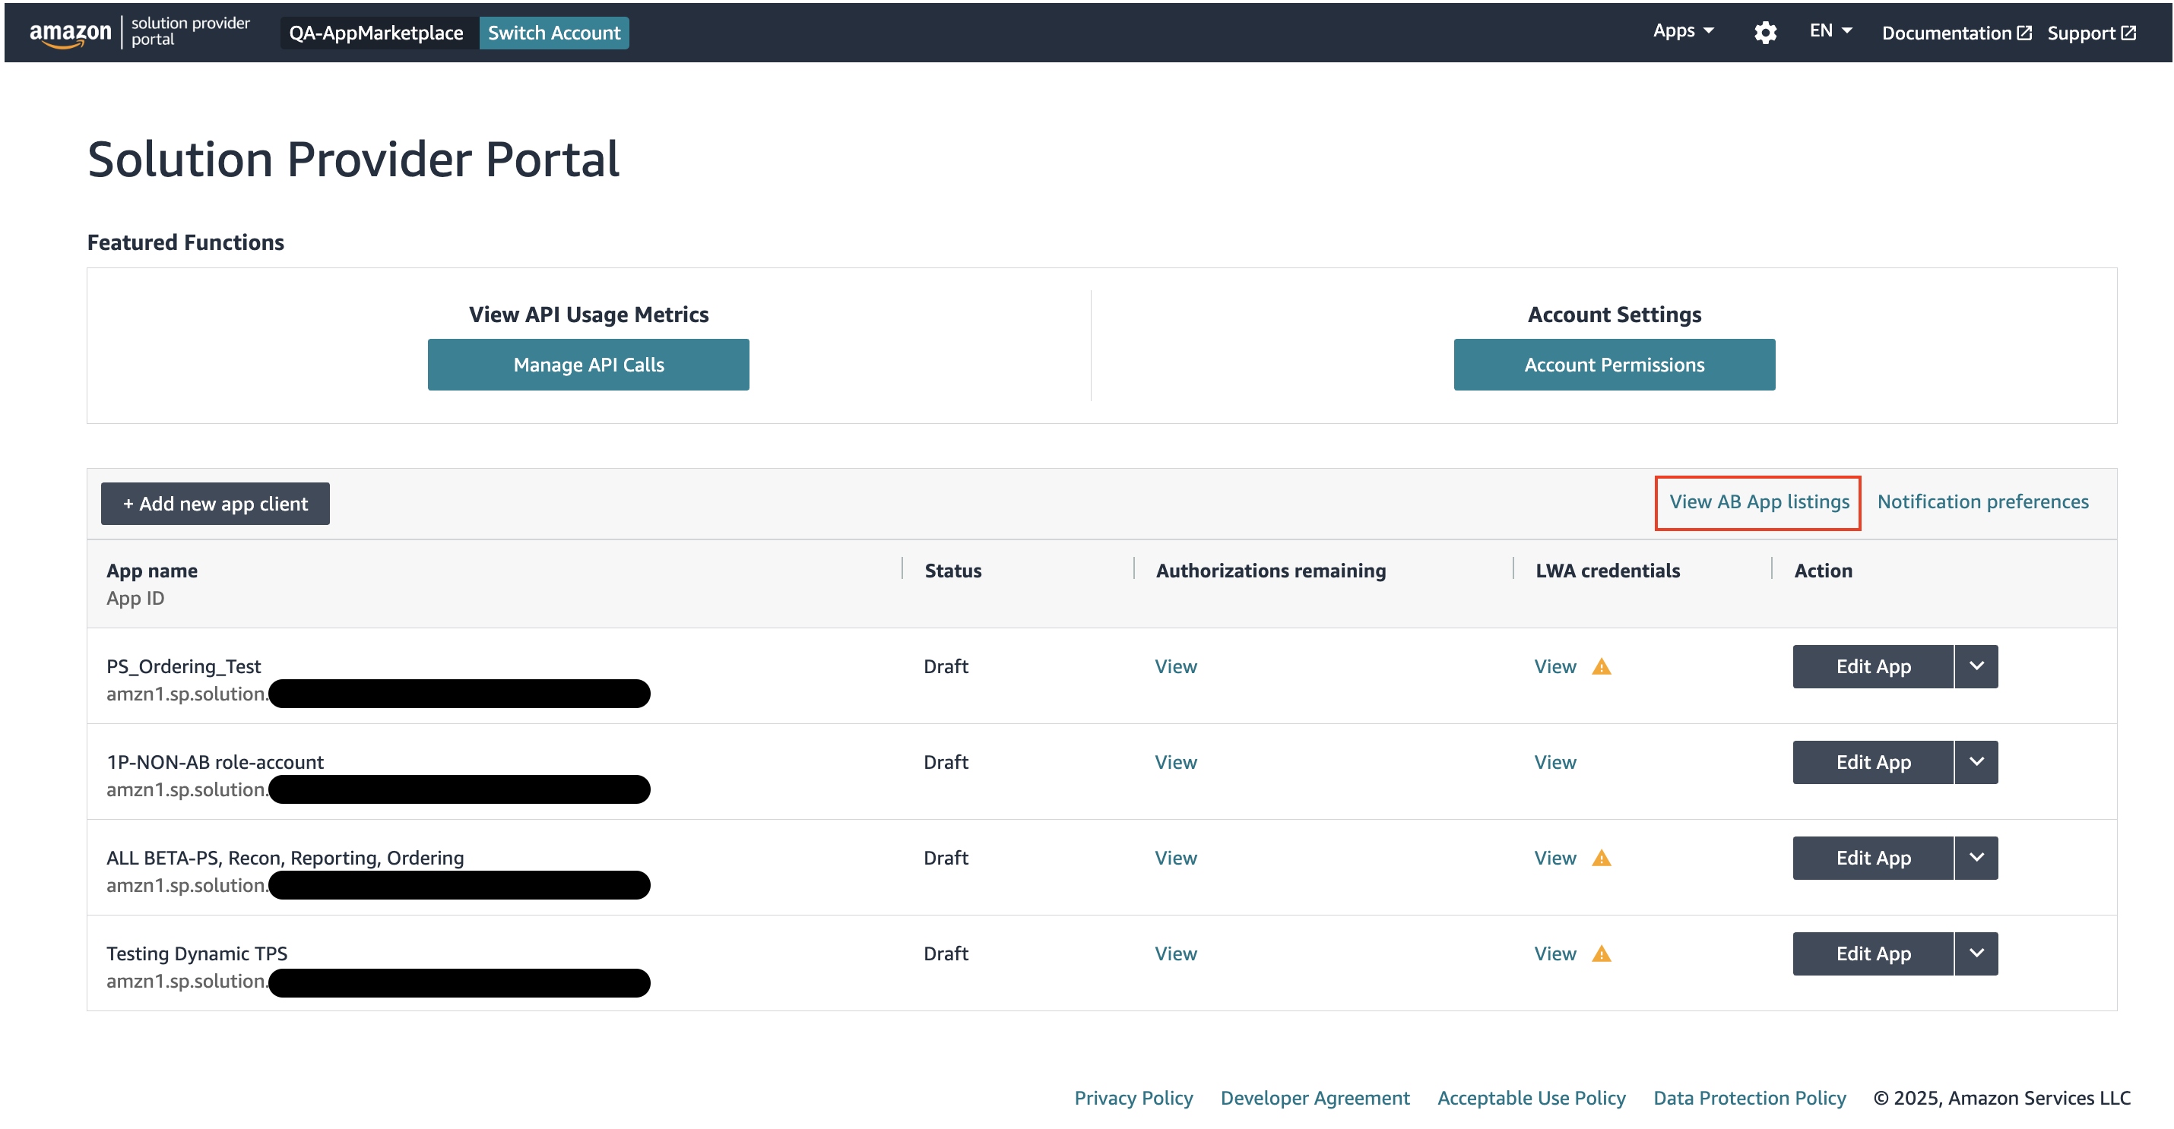
Task: Click warning icon in ALL BETA-PS row
Action: pos(1601,858)
